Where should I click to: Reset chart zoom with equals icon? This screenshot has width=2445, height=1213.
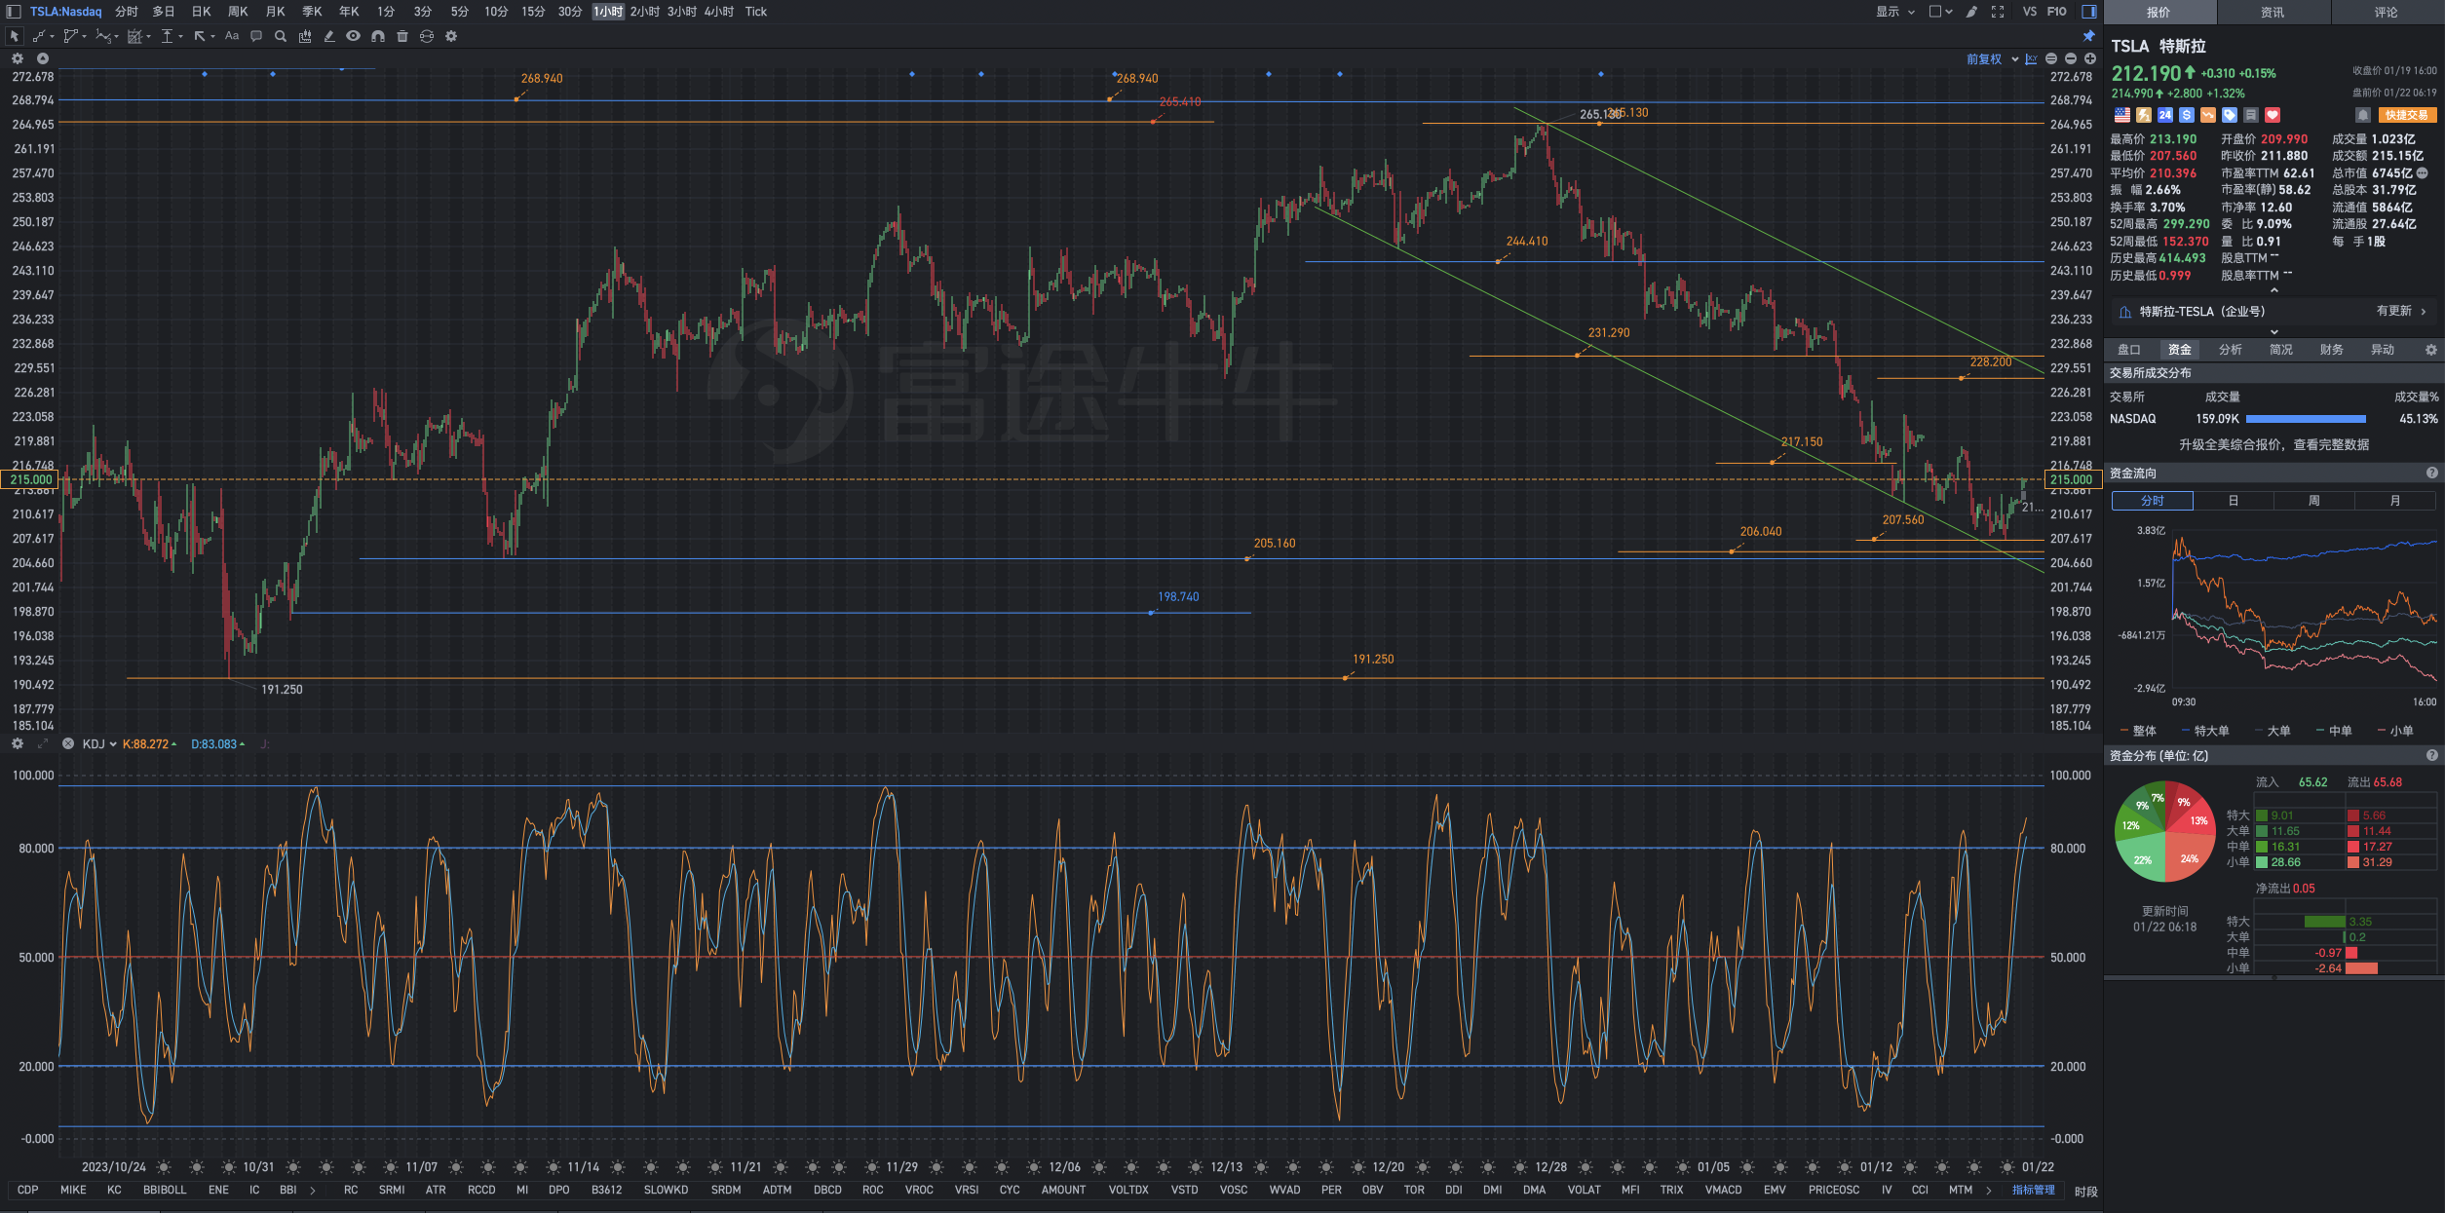2051,59
